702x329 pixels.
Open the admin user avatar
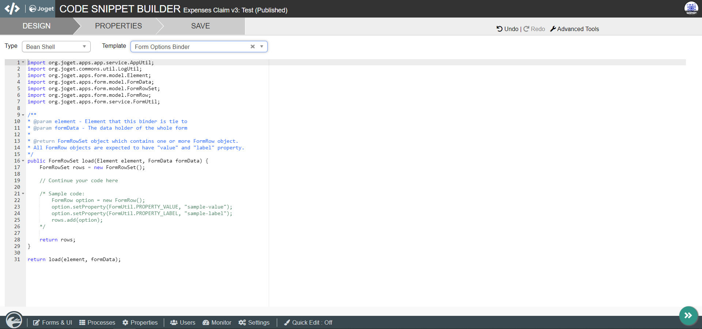click(x=691, y=8)
